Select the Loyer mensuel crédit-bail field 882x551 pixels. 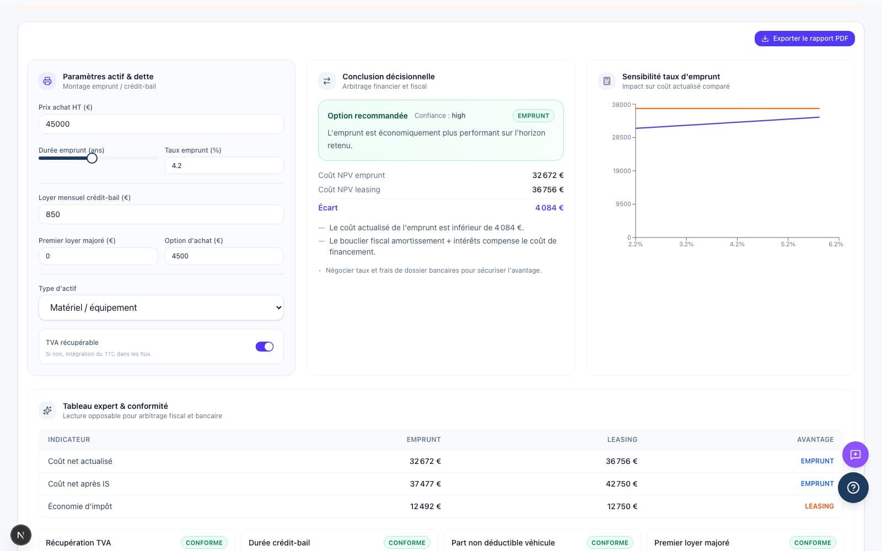[x=161, y=214]
